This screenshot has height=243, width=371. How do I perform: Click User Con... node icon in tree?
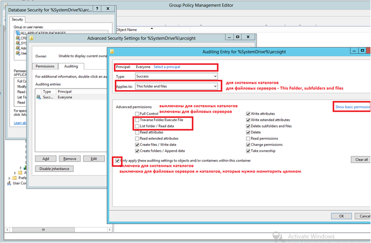(9, 183)
